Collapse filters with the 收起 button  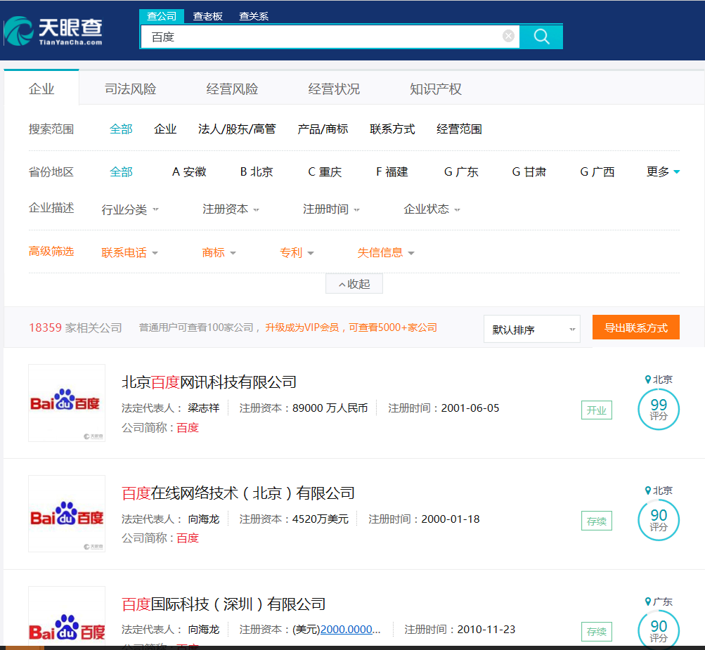coord(354,284)
